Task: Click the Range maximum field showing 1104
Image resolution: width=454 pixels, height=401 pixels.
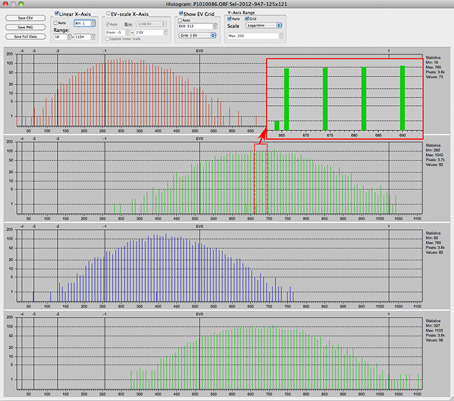Action: click(x=83, y=37)
